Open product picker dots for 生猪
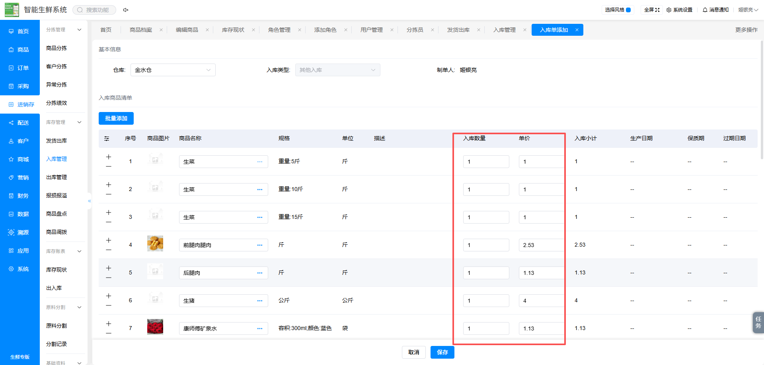 coord(260,301)
